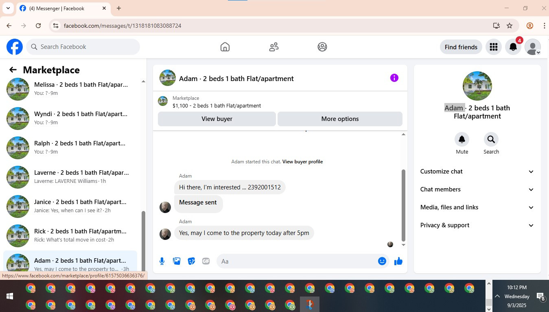Expand the Chat members section
Image resolution: width=549 pixels, height=312 pixels.
coord(477,189)
